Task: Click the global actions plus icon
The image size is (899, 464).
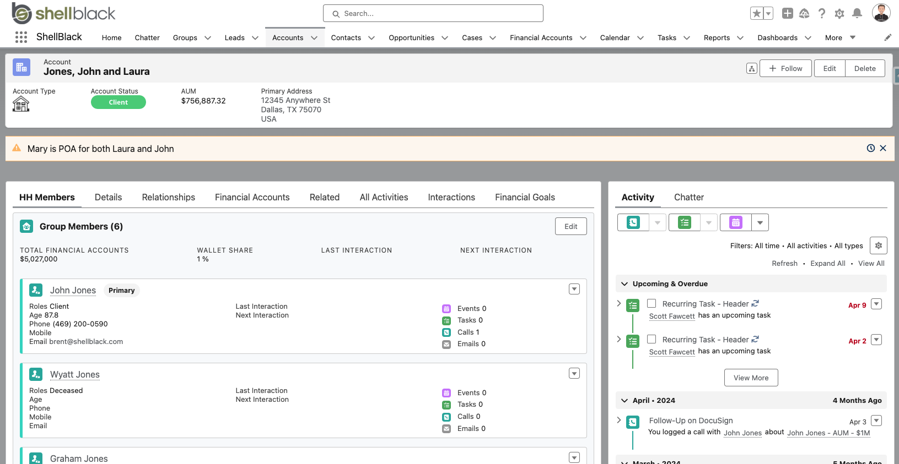Action: click(787, 13)
